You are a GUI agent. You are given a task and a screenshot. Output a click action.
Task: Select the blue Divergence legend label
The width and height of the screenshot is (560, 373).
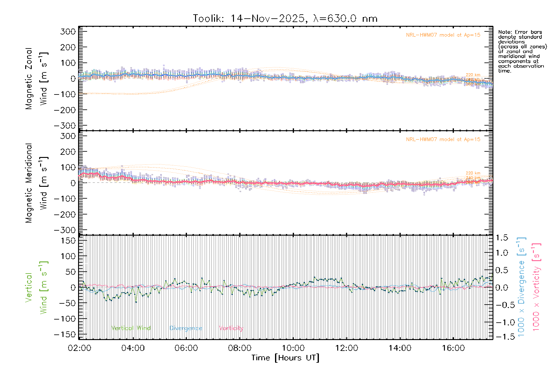click(x=186, y=328)
